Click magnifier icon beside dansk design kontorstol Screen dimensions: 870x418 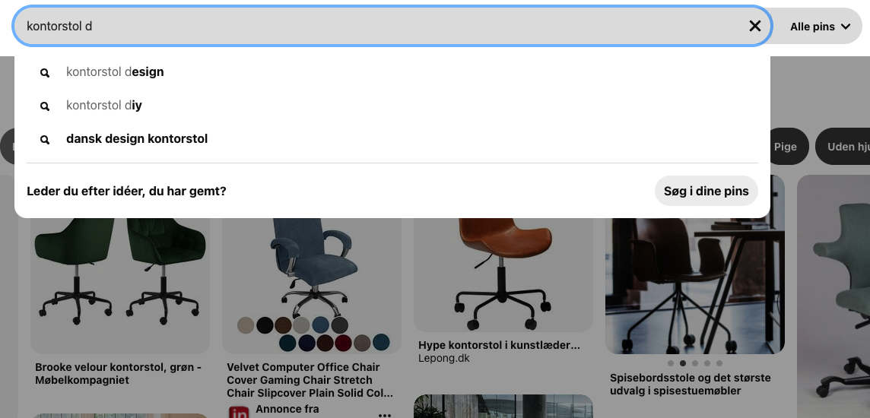coord(45,140)
